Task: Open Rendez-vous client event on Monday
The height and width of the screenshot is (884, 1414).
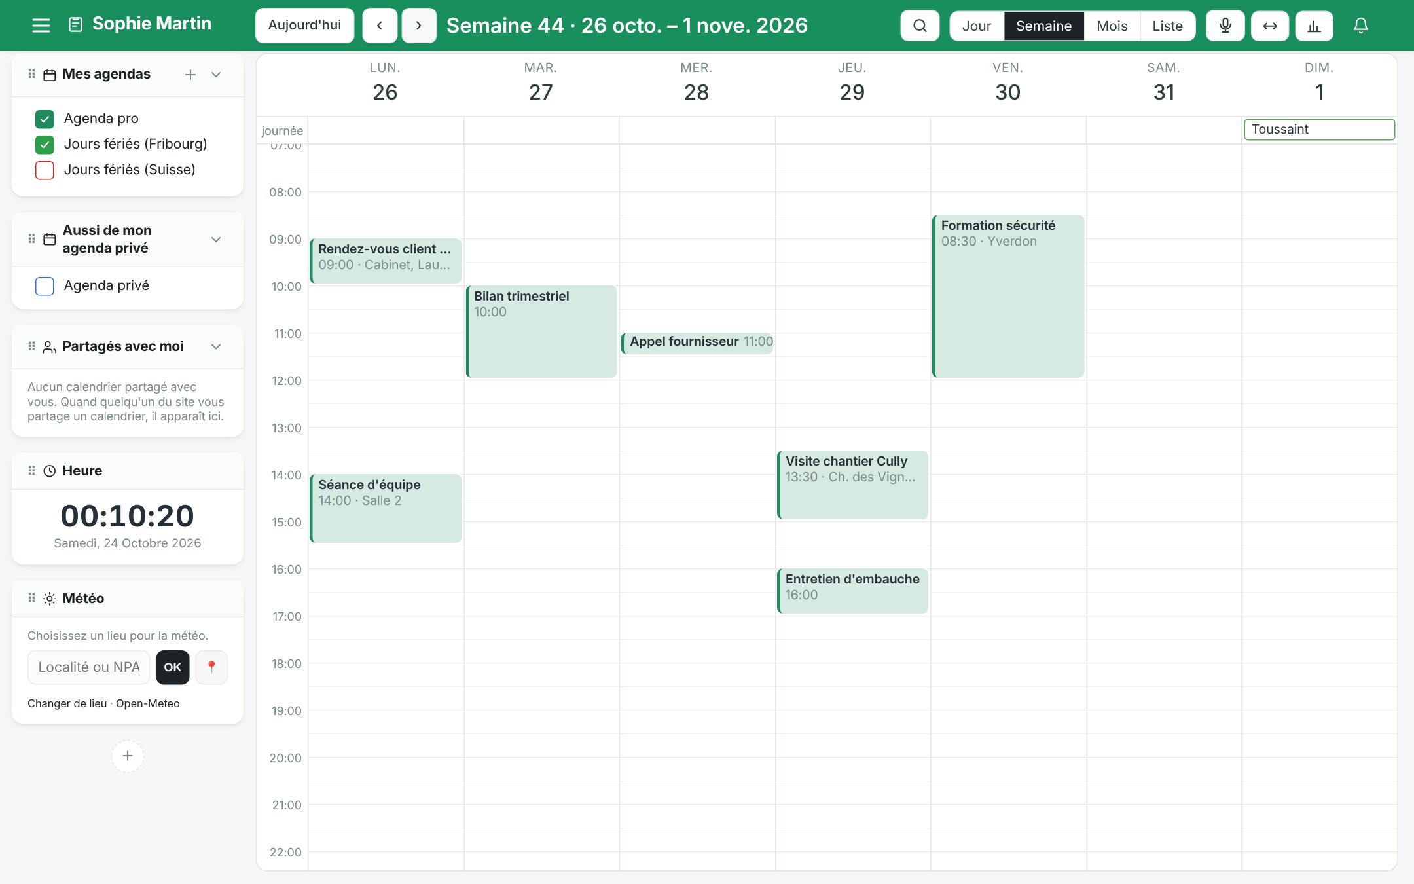Action: tap(386, 261)
